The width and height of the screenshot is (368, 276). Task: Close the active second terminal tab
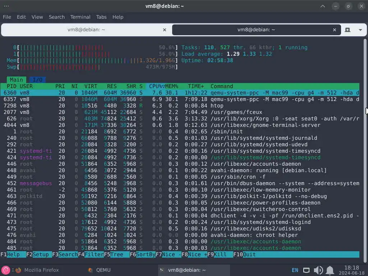[335, 30]
